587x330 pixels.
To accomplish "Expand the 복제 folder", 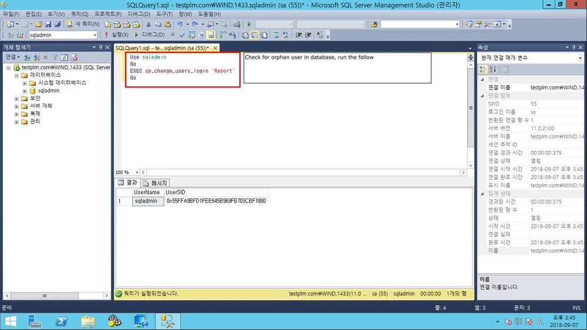I will [16, 114].
